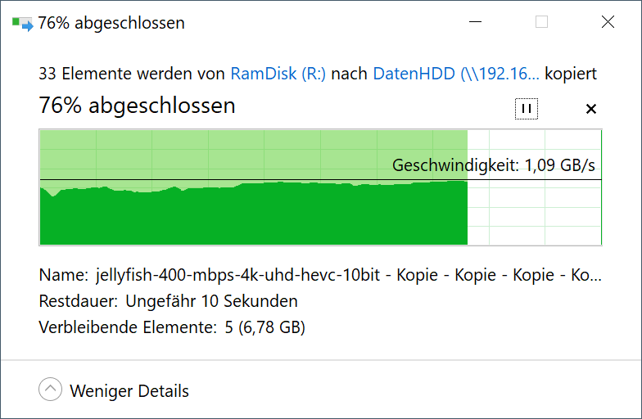Click the unfilled white part of graph
642x419 pixels.
[532, 213]
